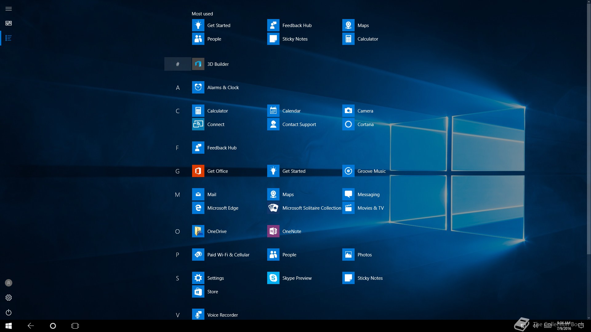
Task: Select the All apps list view
Action: [x=9, y=38]
